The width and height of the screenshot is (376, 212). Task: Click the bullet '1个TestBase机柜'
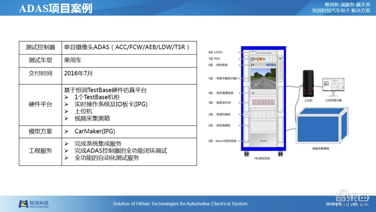pos(97,97)
